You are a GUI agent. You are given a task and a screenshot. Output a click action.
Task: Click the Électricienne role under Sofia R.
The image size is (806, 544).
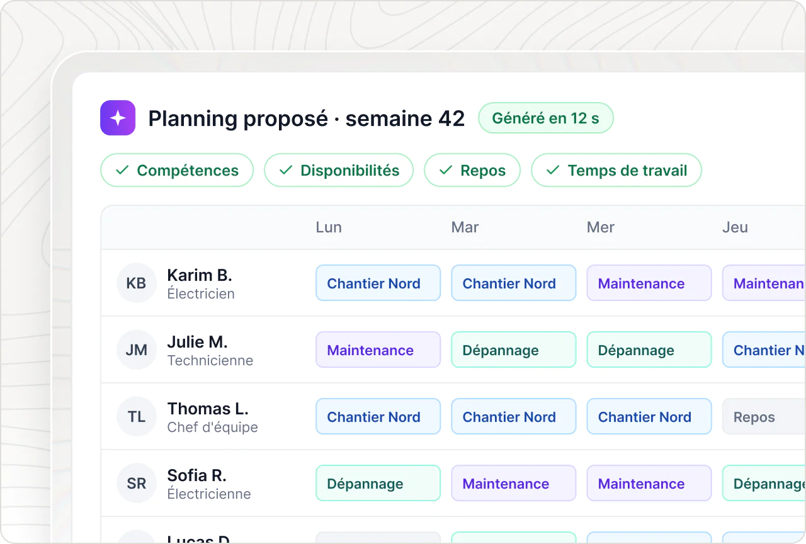[x=209, y=494]
